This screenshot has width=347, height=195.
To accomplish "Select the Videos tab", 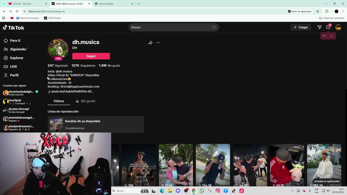I will coord(59,101).
